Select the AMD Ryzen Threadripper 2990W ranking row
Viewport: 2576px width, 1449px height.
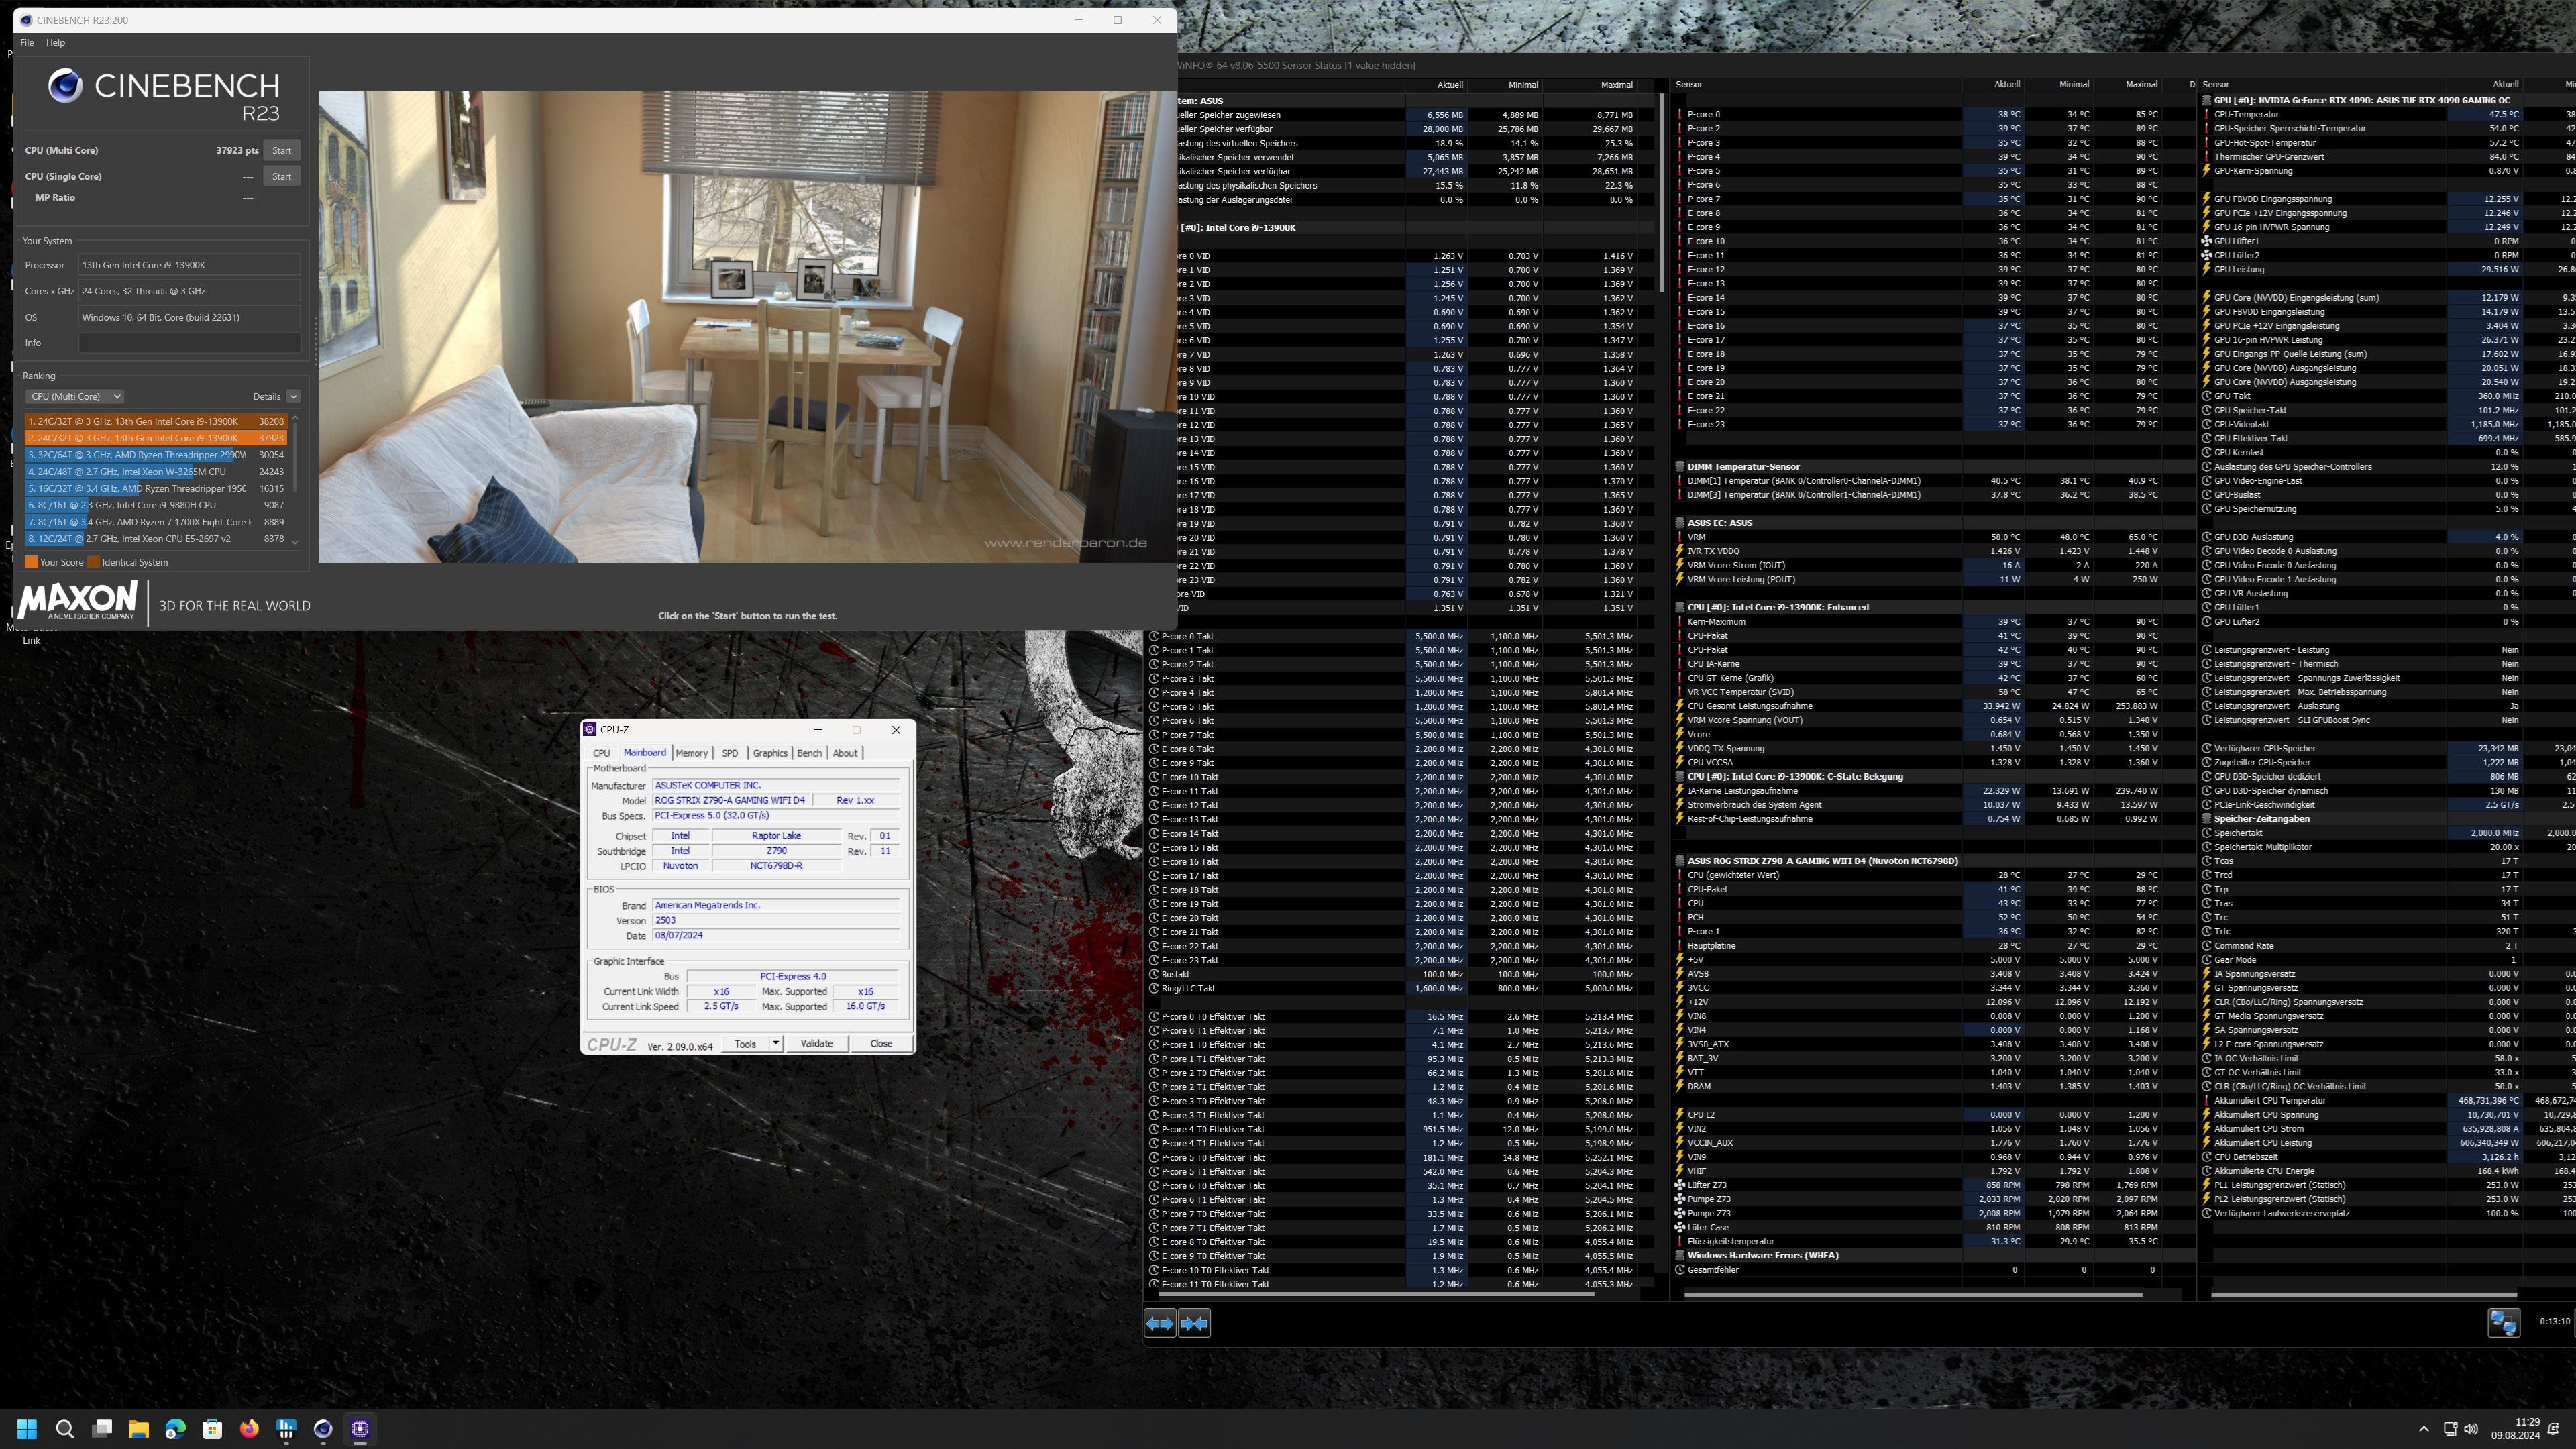[155, 455]
